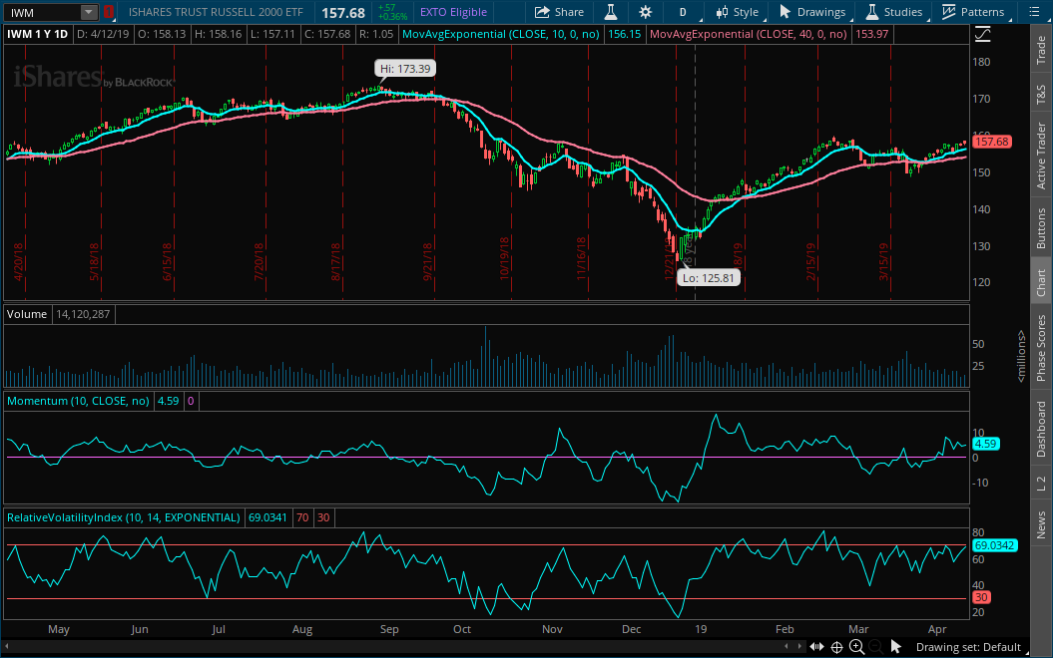Click the 5/18/18 expiration date marker
Screen dimensions: 1053x658
point(94,261)
